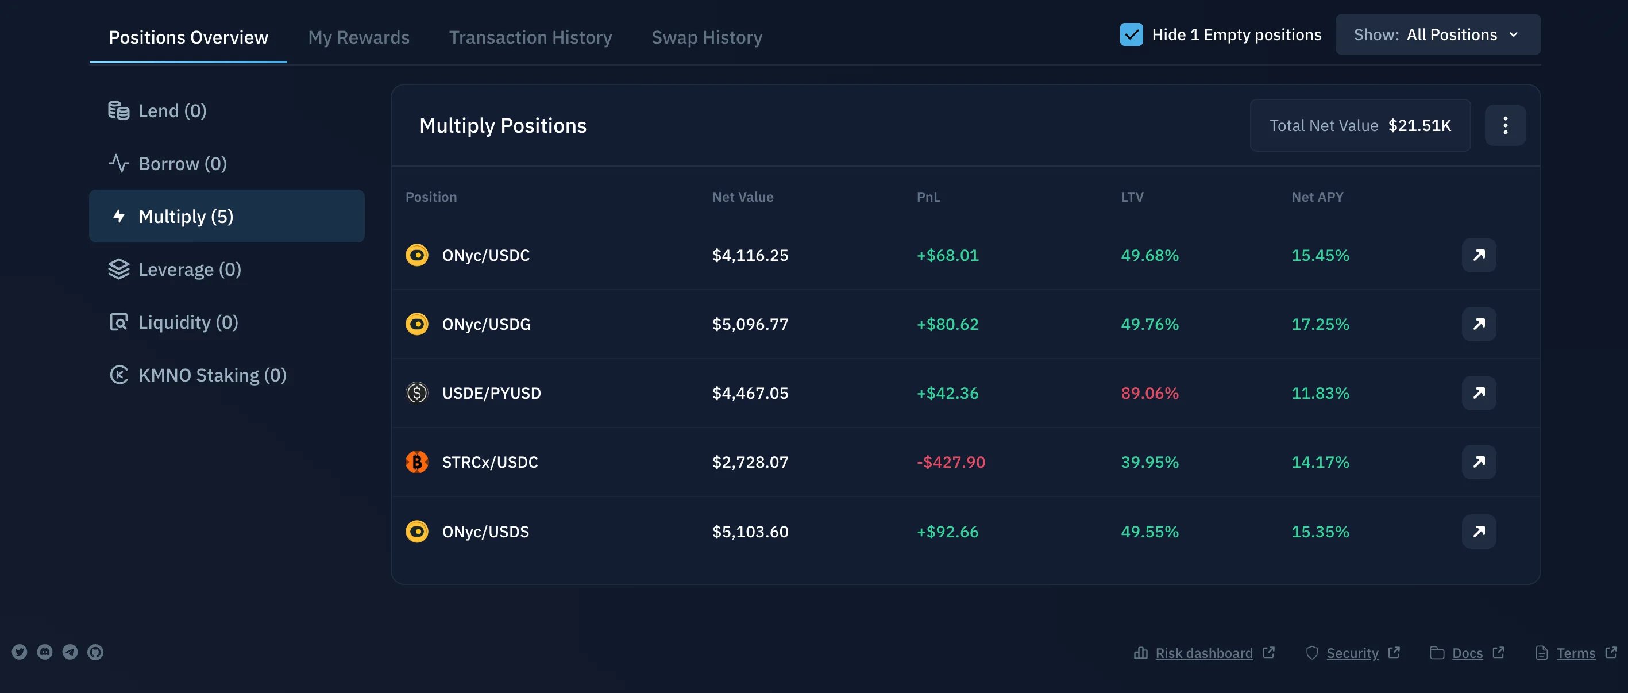Switch to My Rewards tab
The width and height of the screenshot is (1628, 693).
[358, 37]
